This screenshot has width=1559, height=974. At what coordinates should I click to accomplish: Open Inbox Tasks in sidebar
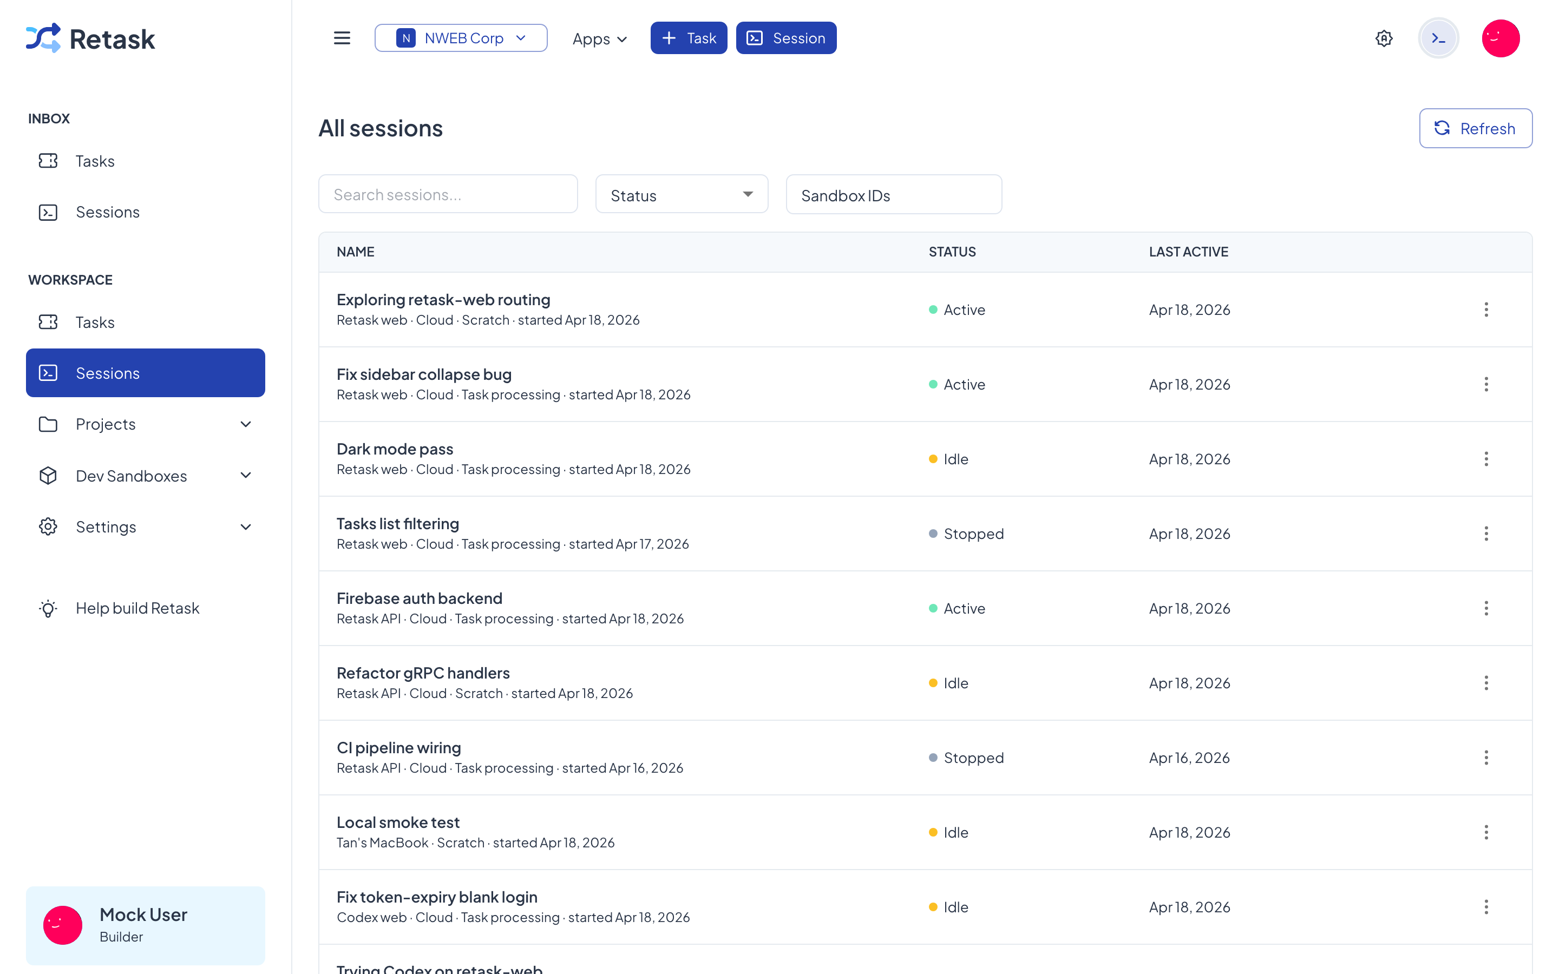click(146, 161)
